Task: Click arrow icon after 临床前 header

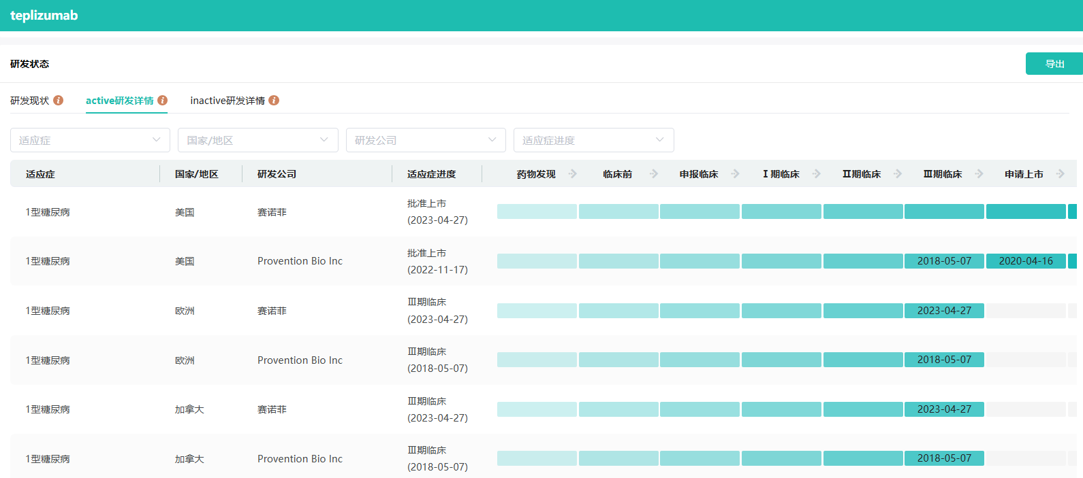Action: pyautogui.click(x=654, y=174)
